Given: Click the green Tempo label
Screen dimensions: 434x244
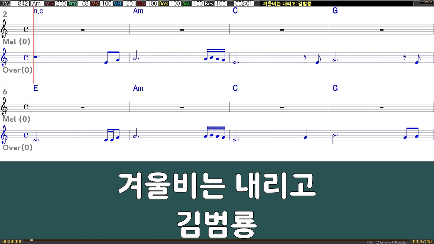Looking at the screenshot, I should coord(72,3).
